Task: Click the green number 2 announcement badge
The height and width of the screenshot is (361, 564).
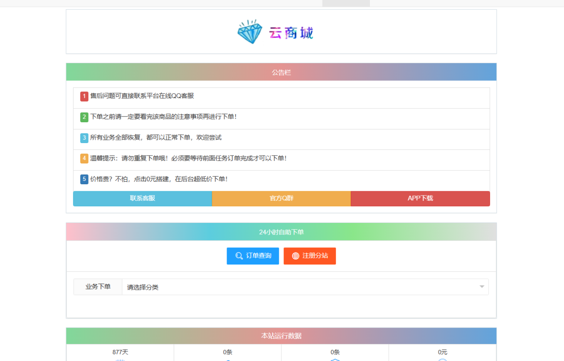Action: 84,117
